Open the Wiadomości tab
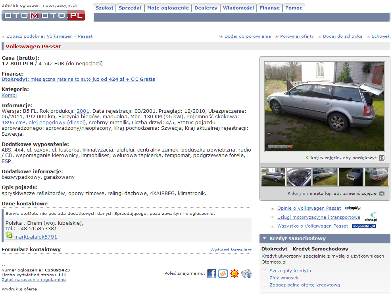Screen dimensions: 392x294 [x=238, y=8]
